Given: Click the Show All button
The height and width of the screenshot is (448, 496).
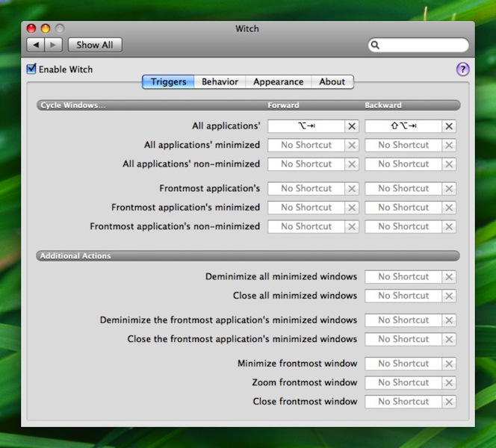Looking at the screenshot, I should (x=95, y=45).
